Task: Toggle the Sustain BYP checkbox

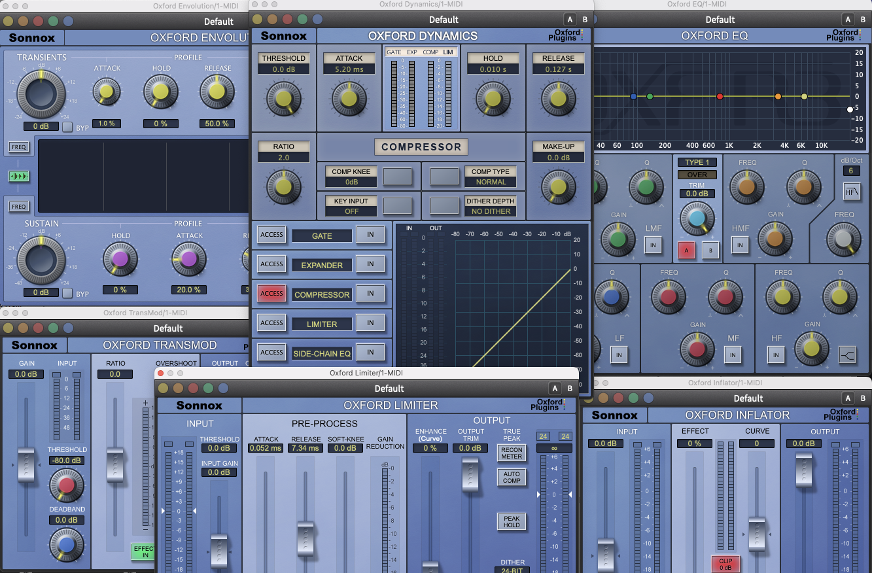Action: (x=67, y=293)
